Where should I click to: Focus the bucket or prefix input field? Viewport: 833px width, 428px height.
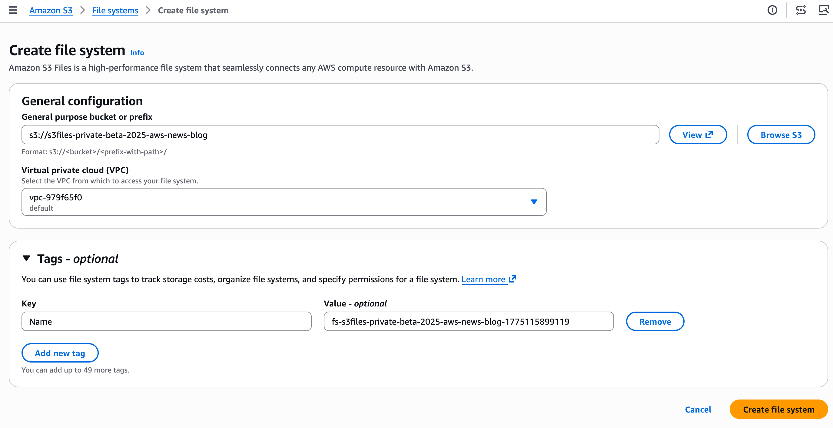click(x=340, y=135)
